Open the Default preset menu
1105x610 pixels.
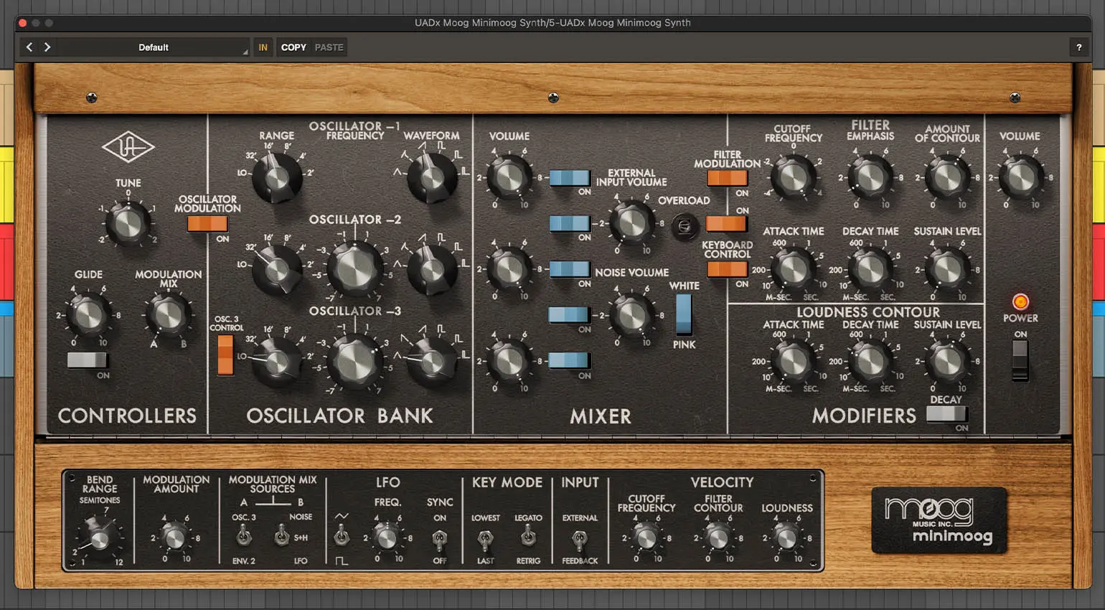(x=154, y=47)
